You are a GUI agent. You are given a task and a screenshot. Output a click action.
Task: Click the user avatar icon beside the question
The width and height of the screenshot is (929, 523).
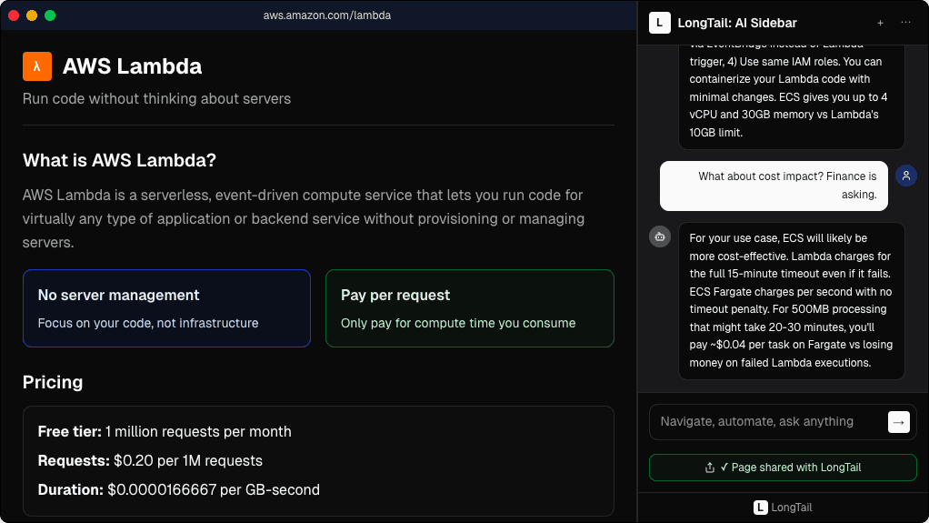point(906,176)
